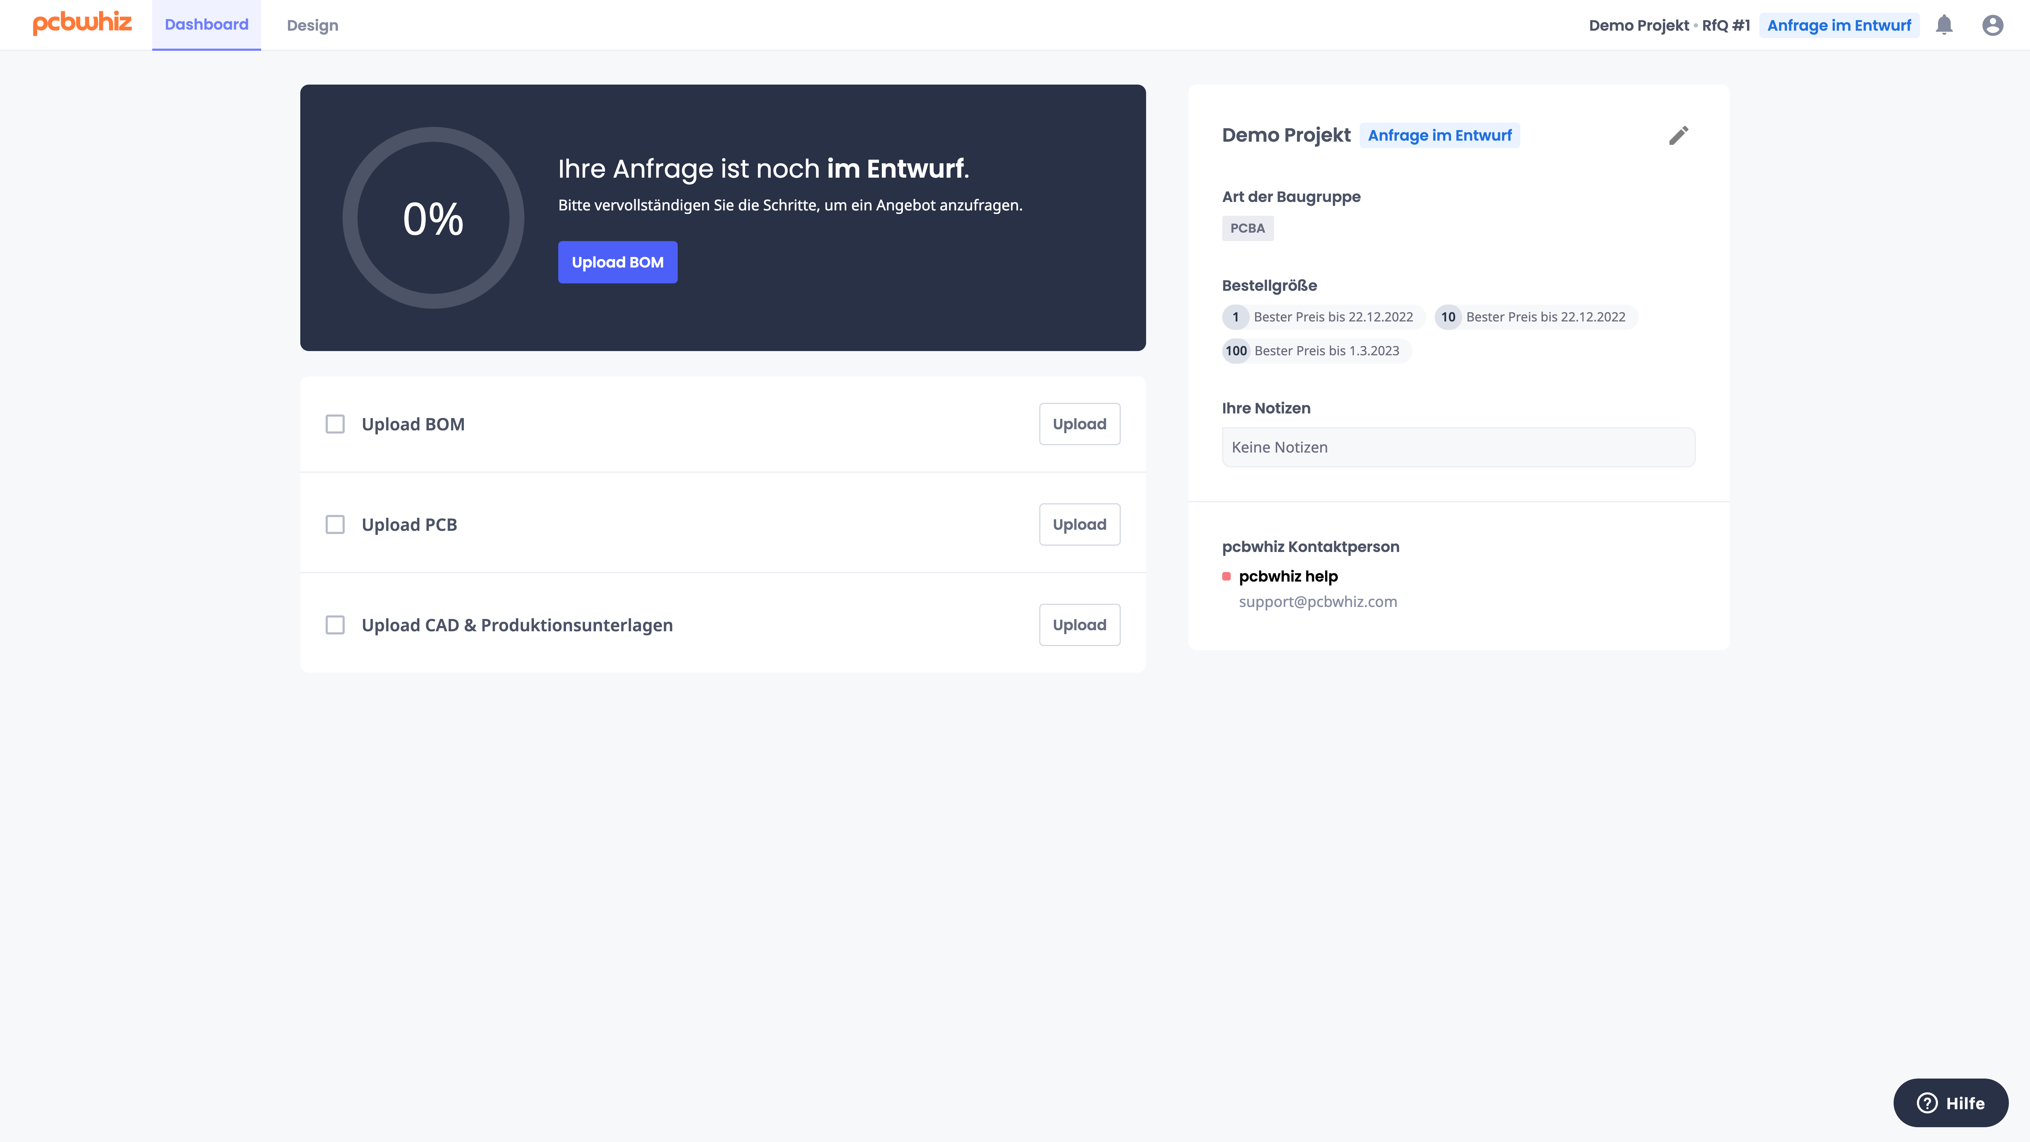Screen dimensions: 2030x1142
Task: Click the pcbwhiz help contact name
Action: coord(1288,576)
